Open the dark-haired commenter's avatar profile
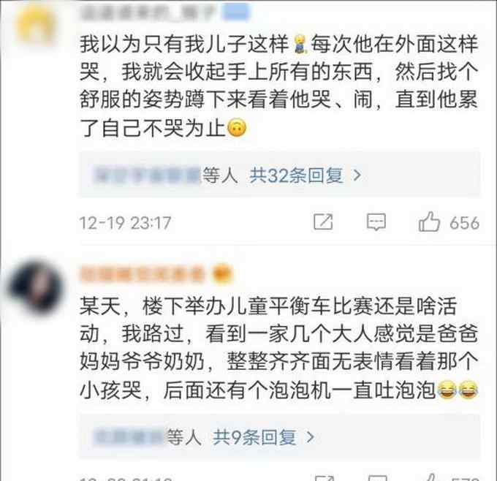Viewport: 497px width, 481px height. click(x=37, y=287)
